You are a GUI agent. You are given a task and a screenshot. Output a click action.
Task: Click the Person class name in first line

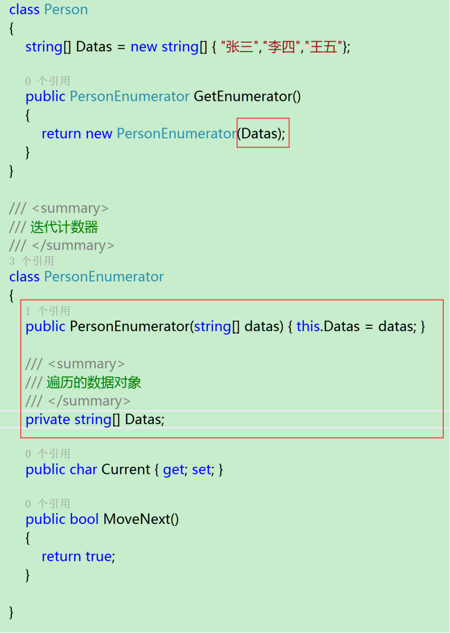tap(66, 10)
